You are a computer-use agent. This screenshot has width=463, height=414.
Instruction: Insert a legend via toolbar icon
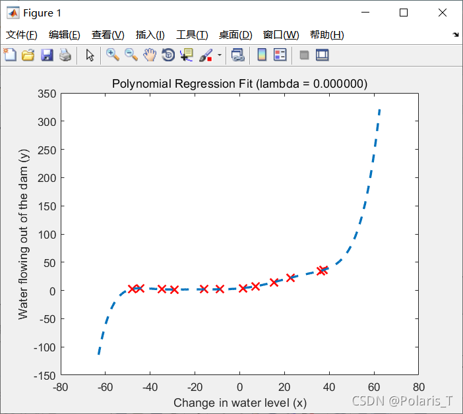[280, 55]
